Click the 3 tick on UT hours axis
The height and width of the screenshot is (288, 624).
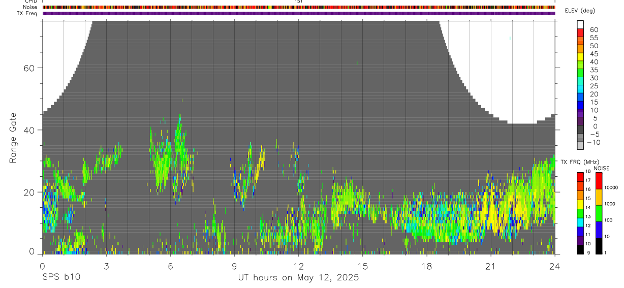107,266
